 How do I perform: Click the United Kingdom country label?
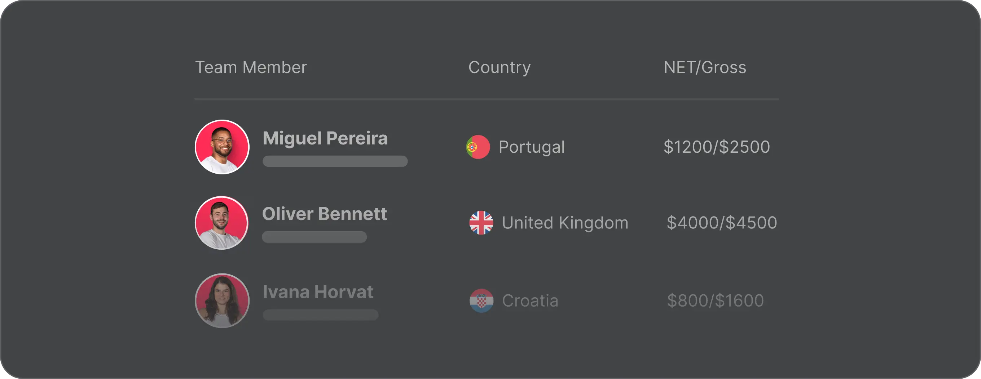click(x=565, y=223)
